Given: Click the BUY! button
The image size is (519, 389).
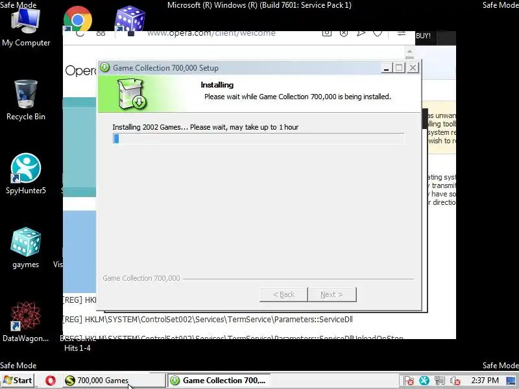Looking at the screenshot, I should pos(424,36).
